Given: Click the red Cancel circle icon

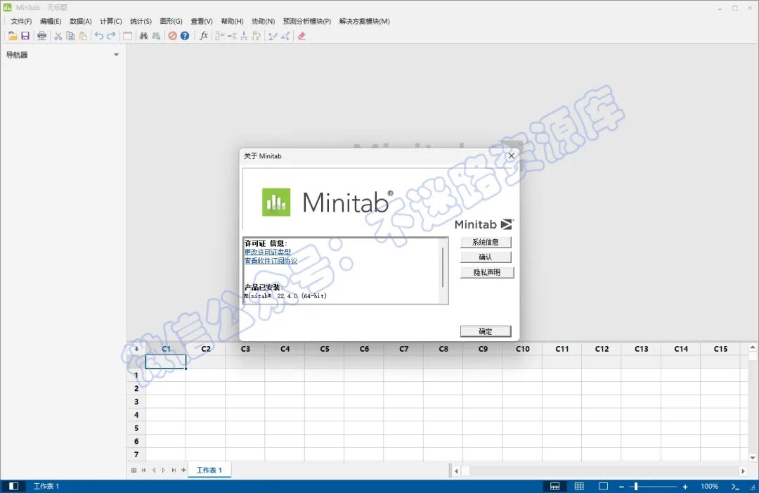Looking at the screenshot, I should (172, 36).
